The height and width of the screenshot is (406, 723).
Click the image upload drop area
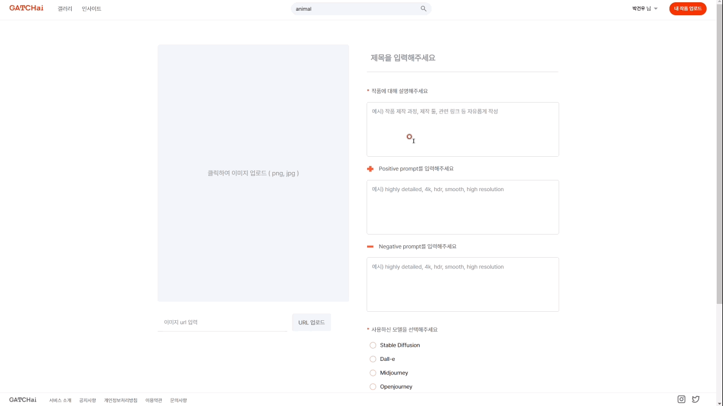[253, 173]
